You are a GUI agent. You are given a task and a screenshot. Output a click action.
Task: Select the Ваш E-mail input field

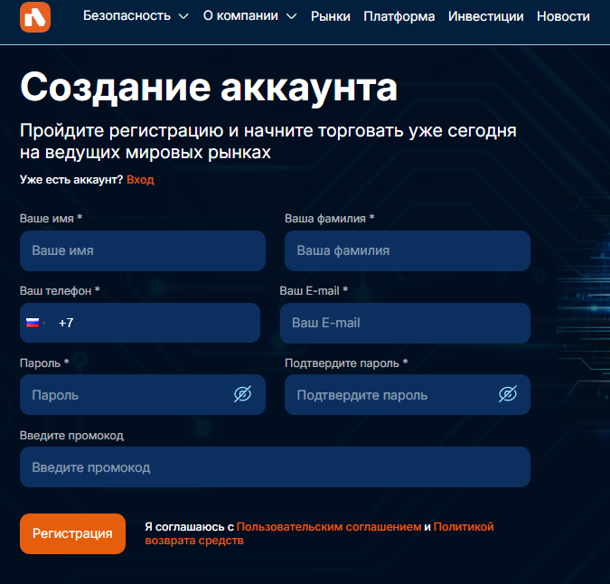(404, 323)
